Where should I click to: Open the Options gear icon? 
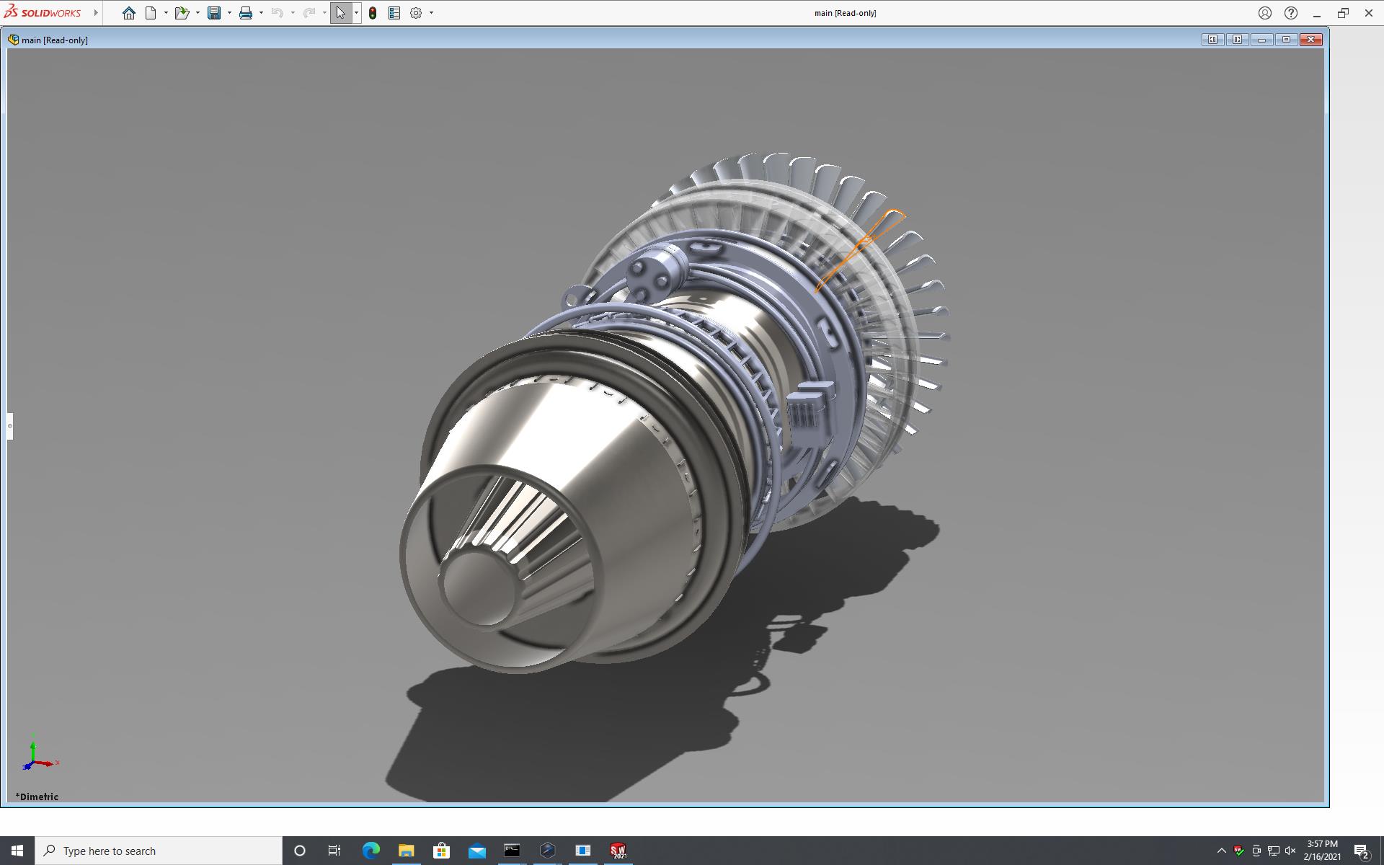point(416,13)
